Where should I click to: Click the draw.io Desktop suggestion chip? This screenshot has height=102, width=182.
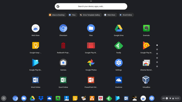coord(57,15)
